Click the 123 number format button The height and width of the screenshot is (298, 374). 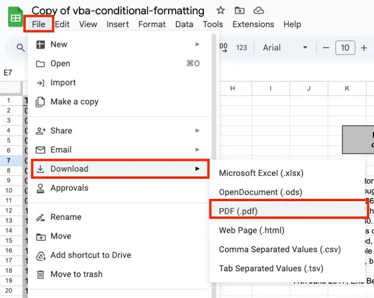(x=242, y=47)
